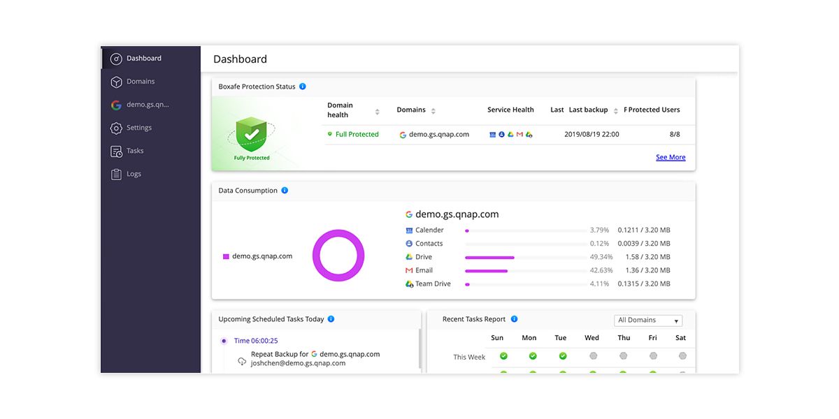
Task: Click the Data Consumption info icon
Action: [x=285, y=191]
